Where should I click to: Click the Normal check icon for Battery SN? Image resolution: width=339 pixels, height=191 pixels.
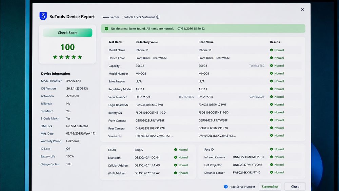(271, 112)
